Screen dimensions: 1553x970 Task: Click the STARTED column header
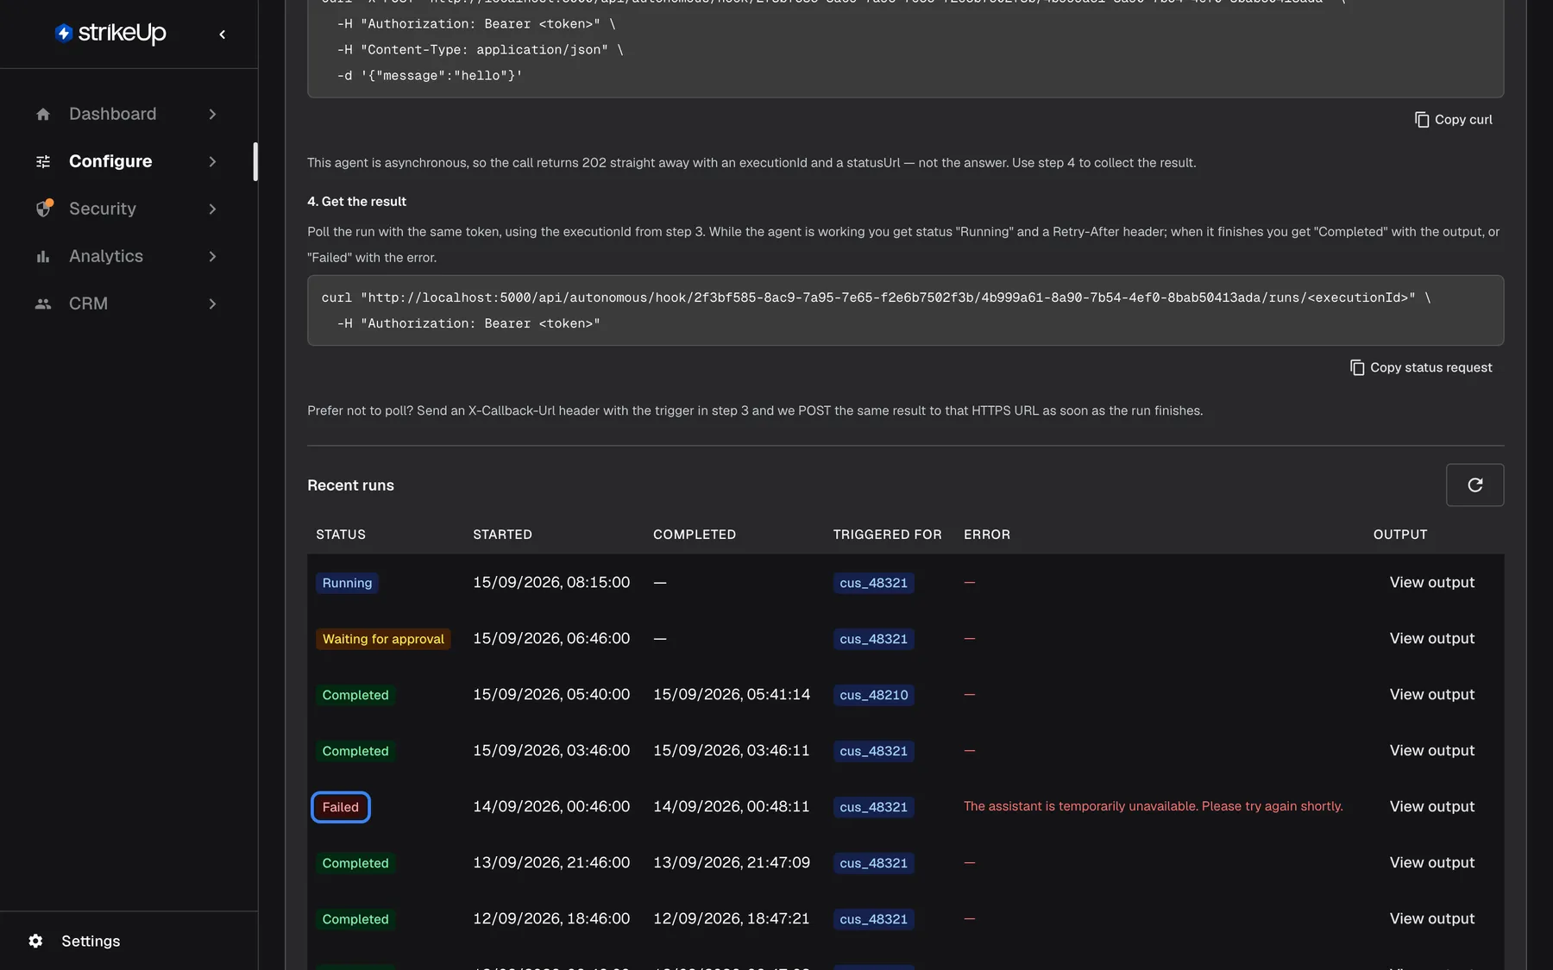click(x=502, y=535)
